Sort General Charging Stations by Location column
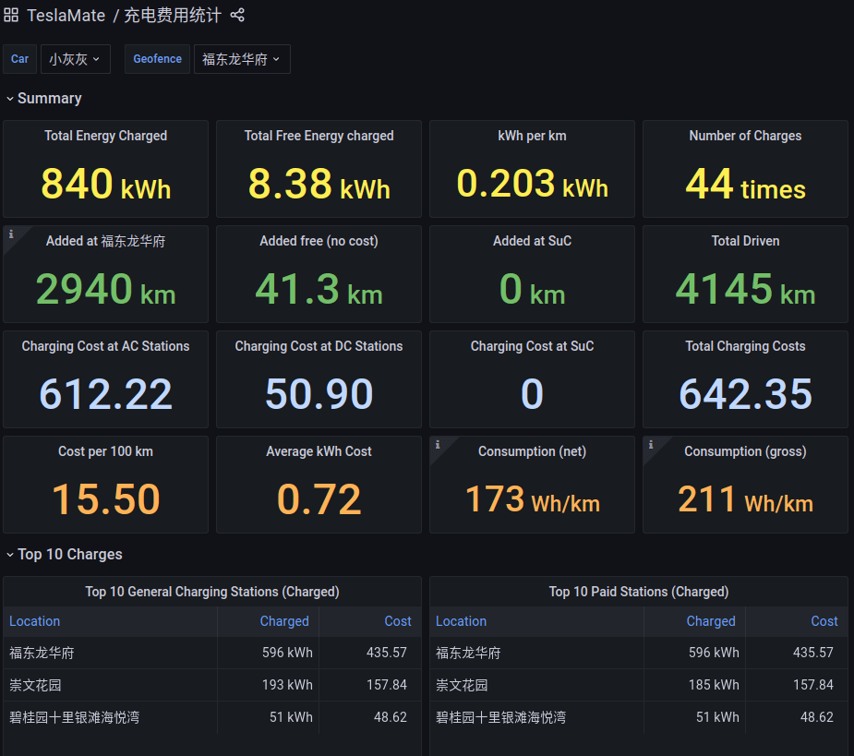 pyautogui.click(x=35, y=621)
